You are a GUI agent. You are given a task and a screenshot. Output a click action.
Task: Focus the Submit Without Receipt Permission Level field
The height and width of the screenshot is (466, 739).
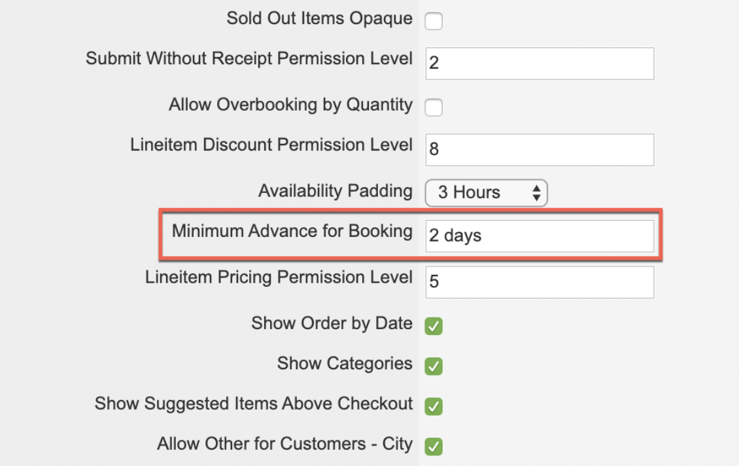pyautogui.click(x=540, y=63)
